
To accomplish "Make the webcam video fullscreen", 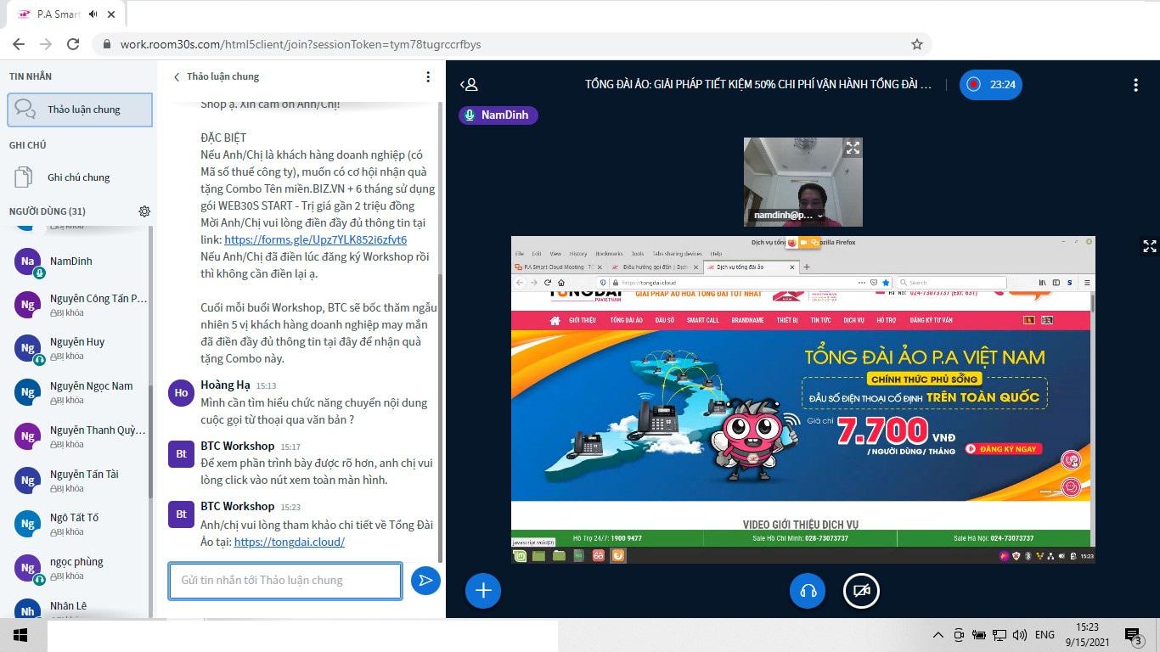I will (853, 148).
